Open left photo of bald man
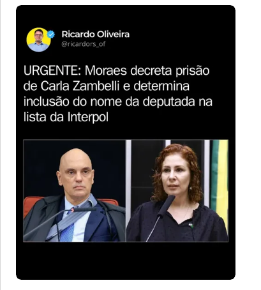The image size is (261, 290). (x=74, y=191)
